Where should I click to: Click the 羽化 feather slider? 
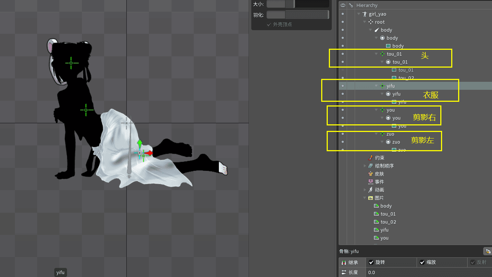click(x=298, y=15)
